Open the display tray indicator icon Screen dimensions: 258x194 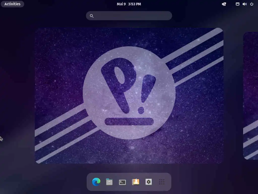[224, 4]
